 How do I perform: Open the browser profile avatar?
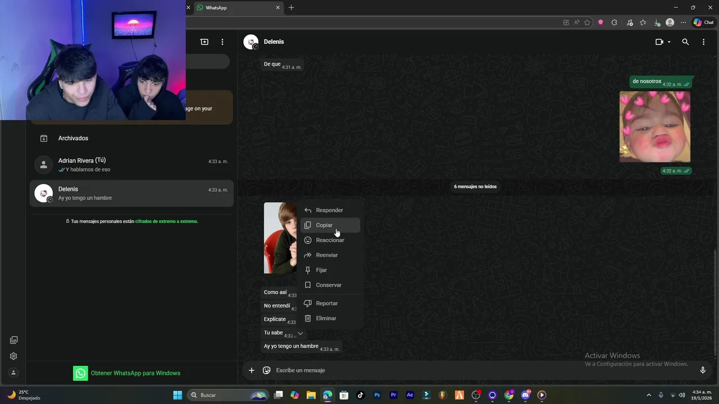670,22
